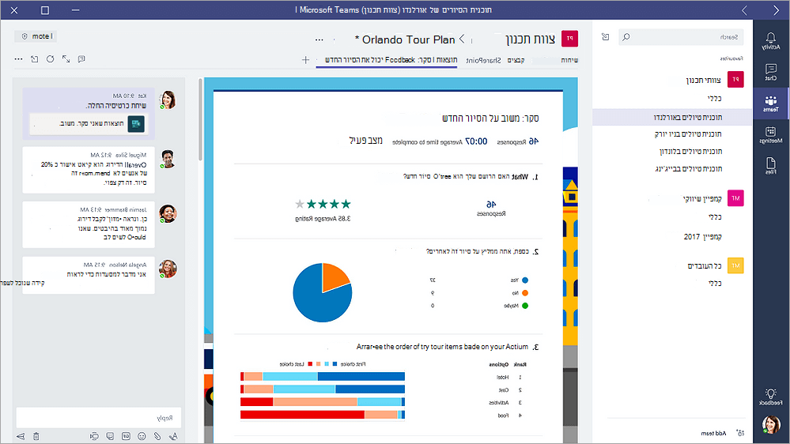Open the Activity feed in sidebar
The image size is (790, 444).
(x=770, y=41)
